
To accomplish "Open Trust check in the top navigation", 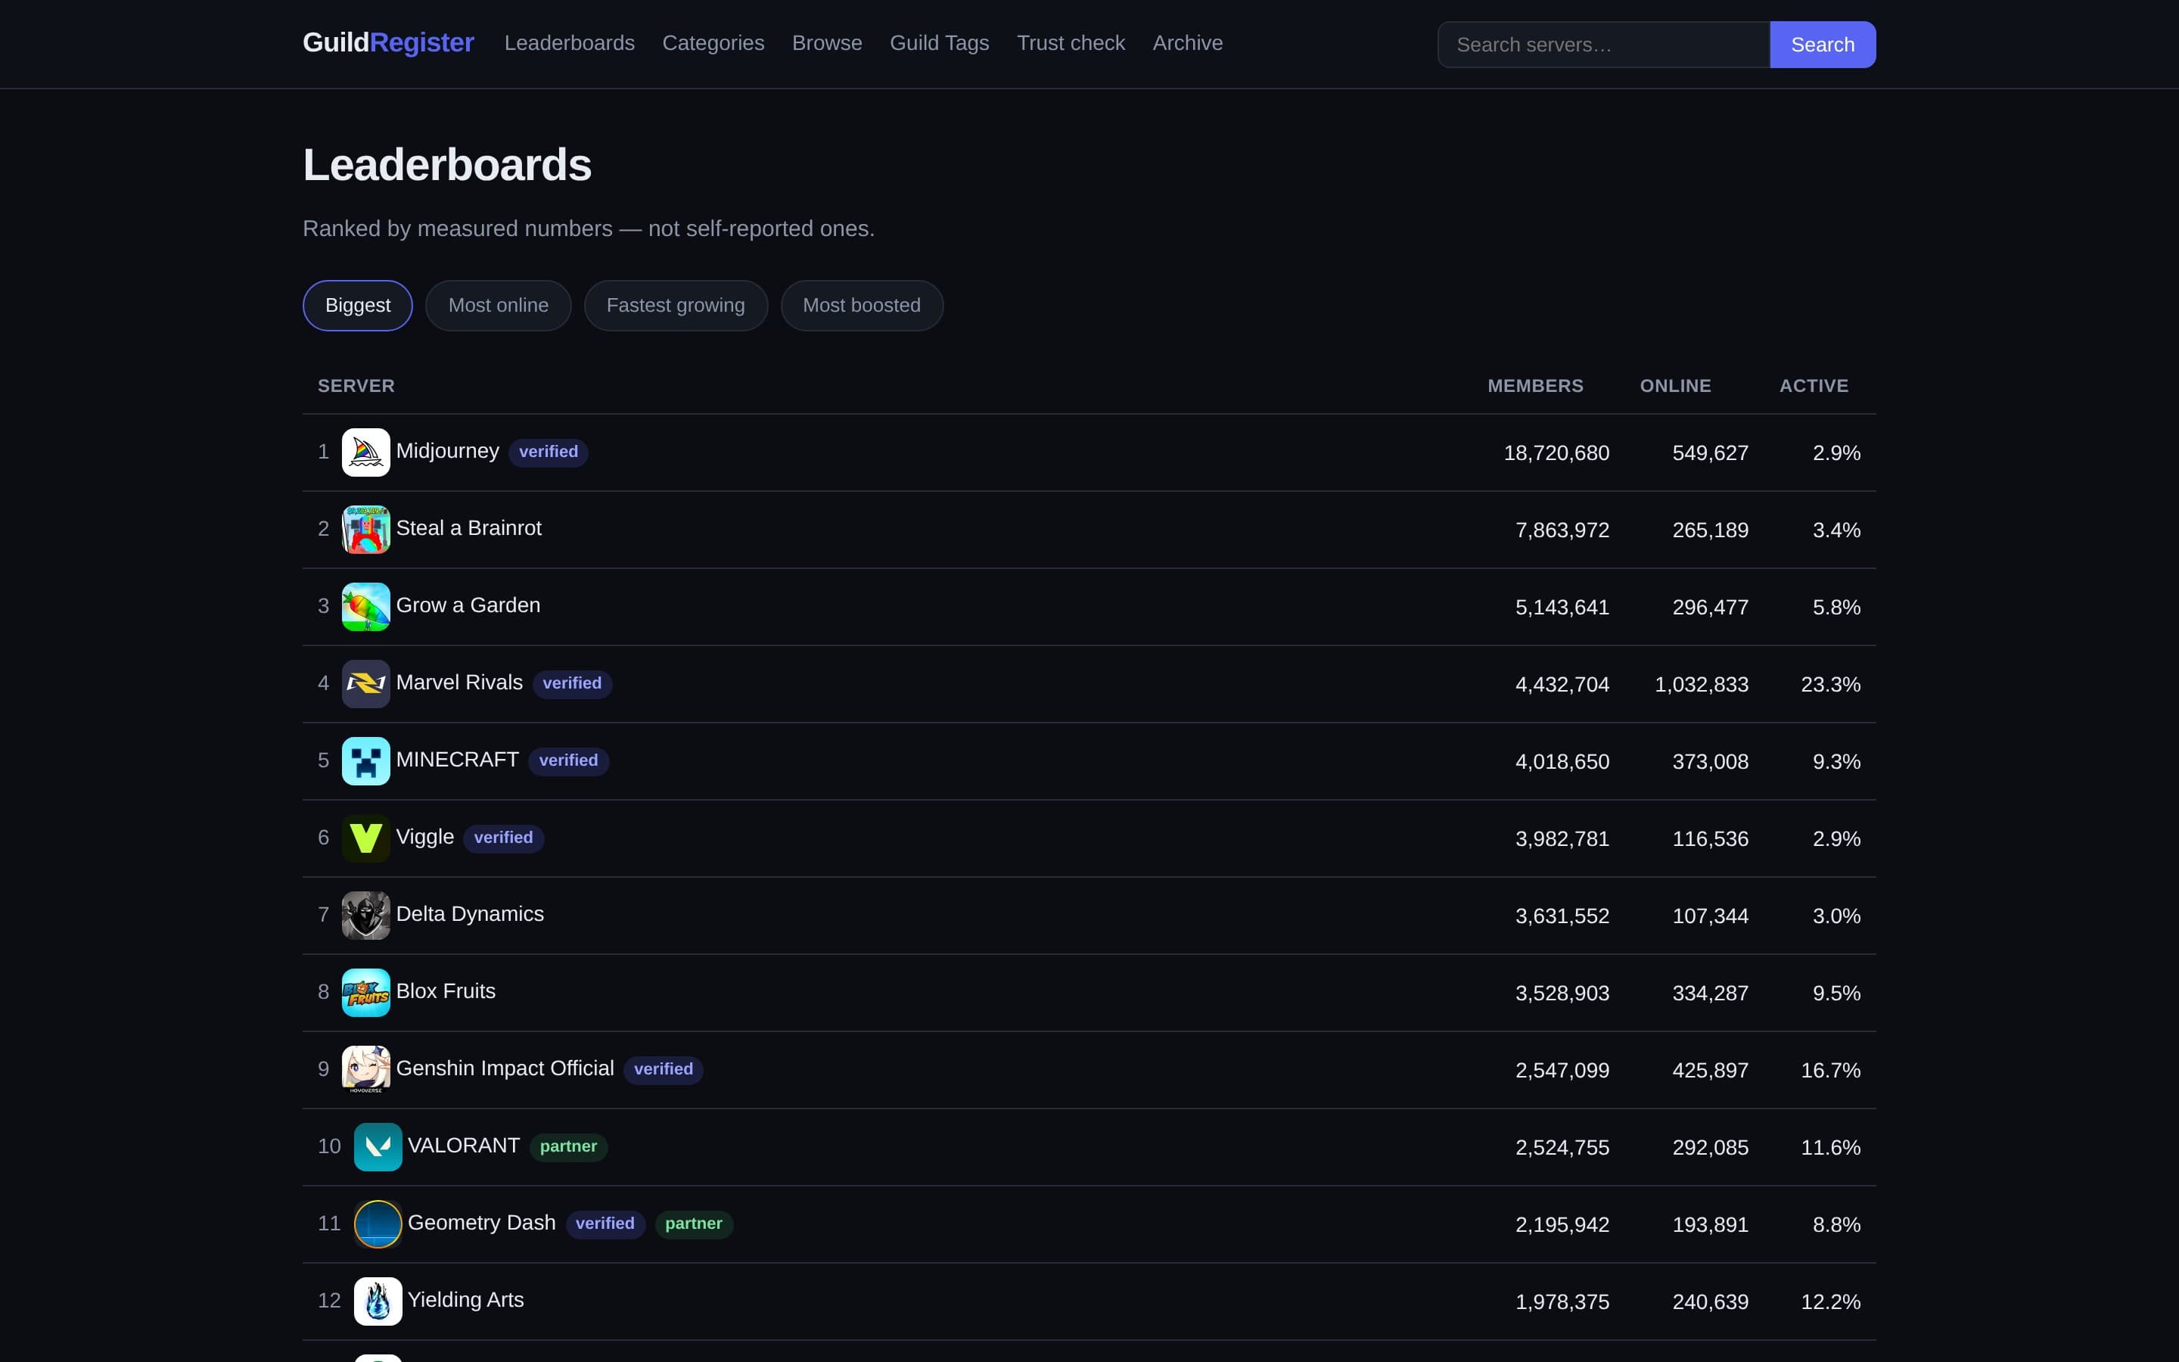I will coord(1071,43).
